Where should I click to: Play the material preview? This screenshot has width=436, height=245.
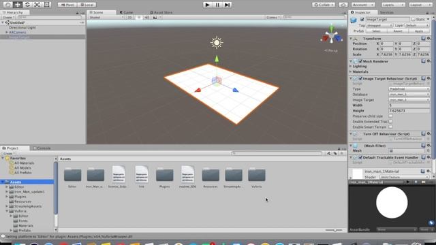pyautogui.click(x=408, y=182)
